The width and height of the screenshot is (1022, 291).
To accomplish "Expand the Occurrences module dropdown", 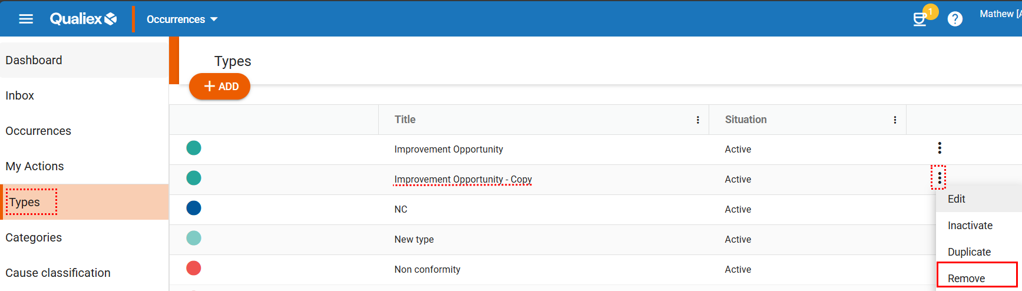I will [182, 19].
